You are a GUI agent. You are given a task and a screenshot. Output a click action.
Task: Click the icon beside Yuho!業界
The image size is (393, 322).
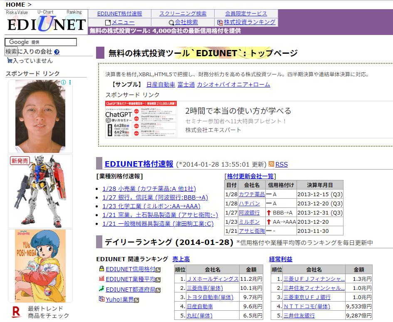point(101,299)
